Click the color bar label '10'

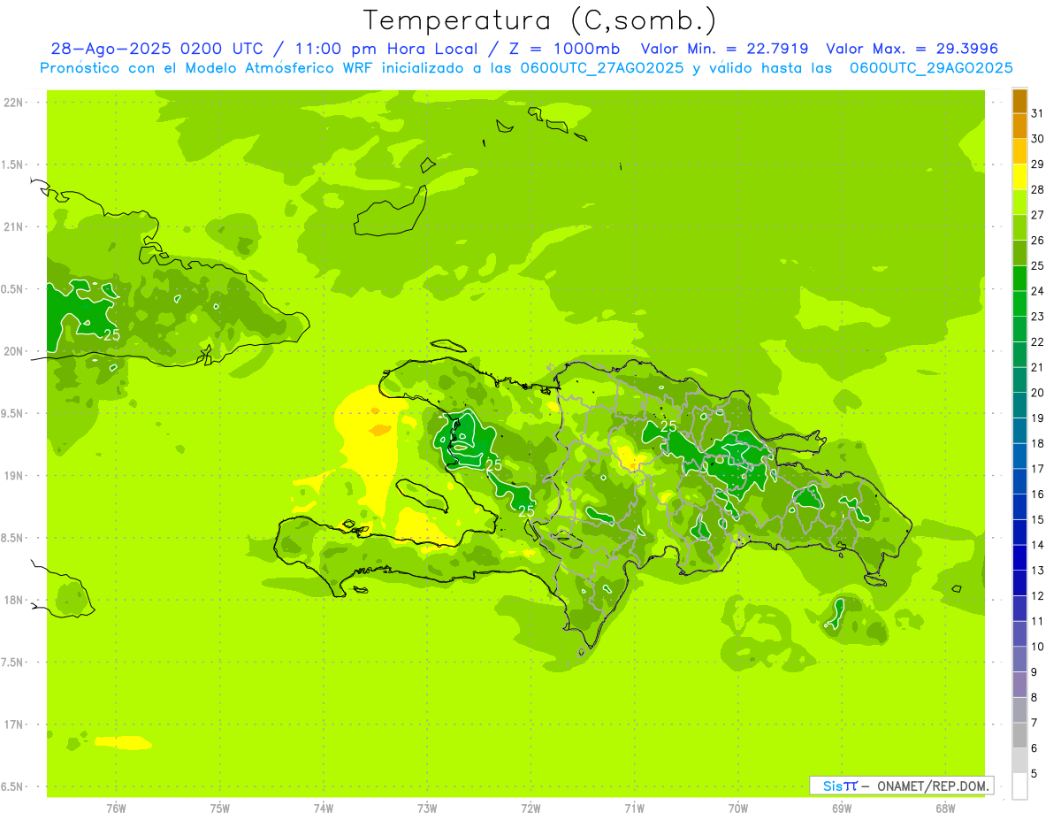pos(1038,647)
